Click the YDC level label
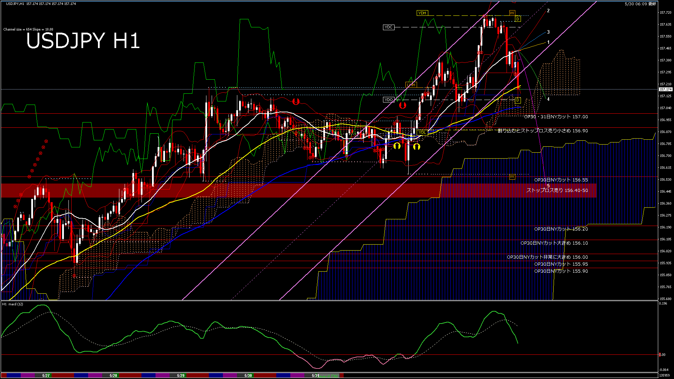The width and height of the screenshot is (674, 379). pyautogui.click(x=389, y=27)
